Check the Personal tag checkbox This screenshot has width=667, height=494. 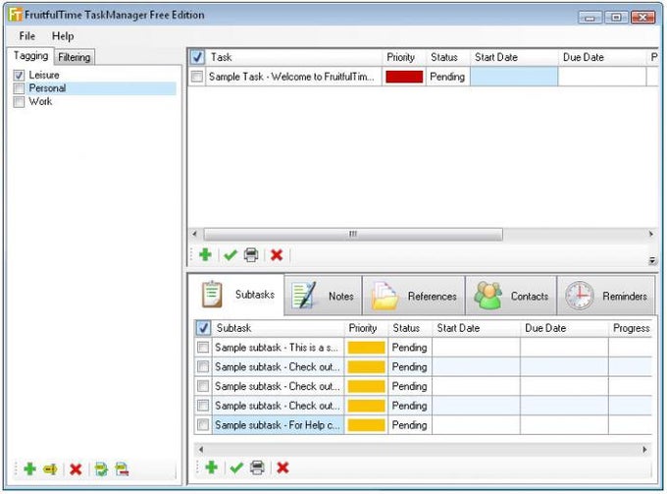tap(19, 88)
